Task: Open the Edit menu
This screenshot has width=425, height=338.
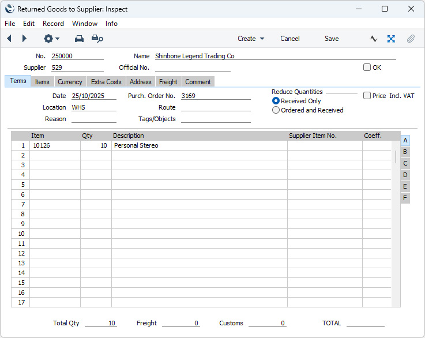Action: (29, 24)
